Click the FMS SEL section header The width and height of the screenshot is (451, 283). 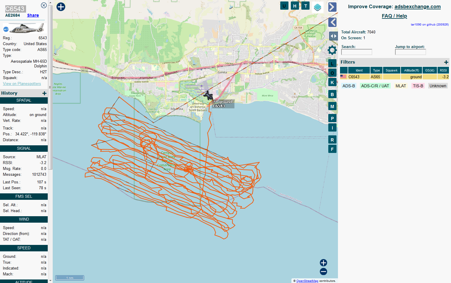pos(24,197)
